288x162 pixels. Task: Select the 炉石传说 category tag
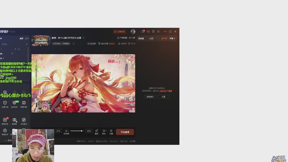pyautogui.click(x=61, y=44)
